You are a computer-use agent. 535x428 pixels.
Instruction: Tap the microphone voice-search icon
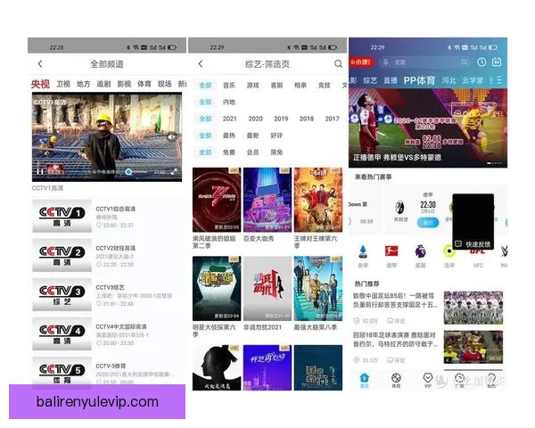pyautogui.click(x=385, y=62)
